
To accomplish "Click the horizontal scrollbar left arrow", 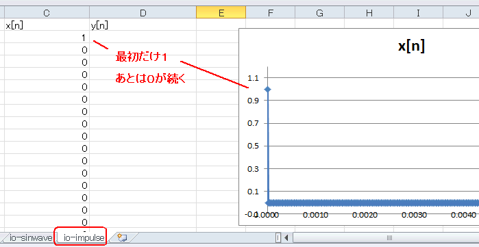I will 286,237.
